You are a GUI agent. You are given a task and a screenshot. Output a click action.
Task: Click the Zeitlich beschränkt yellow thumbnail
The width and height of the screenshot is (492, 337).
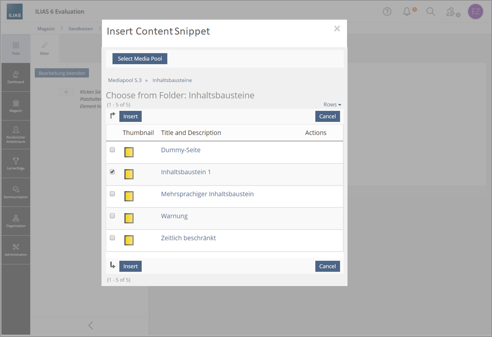point(129,240)
